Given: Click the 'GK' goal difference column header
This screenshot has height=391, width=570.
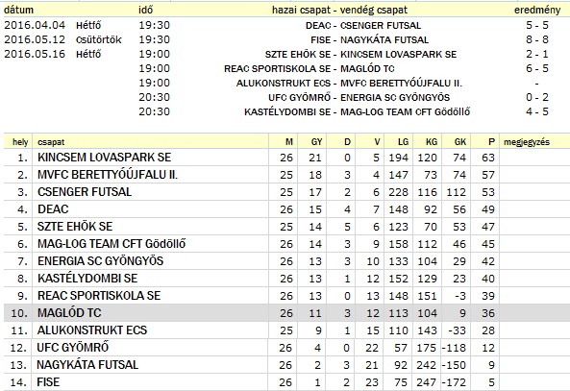Looking at the screenshot, I should (459, 142).
